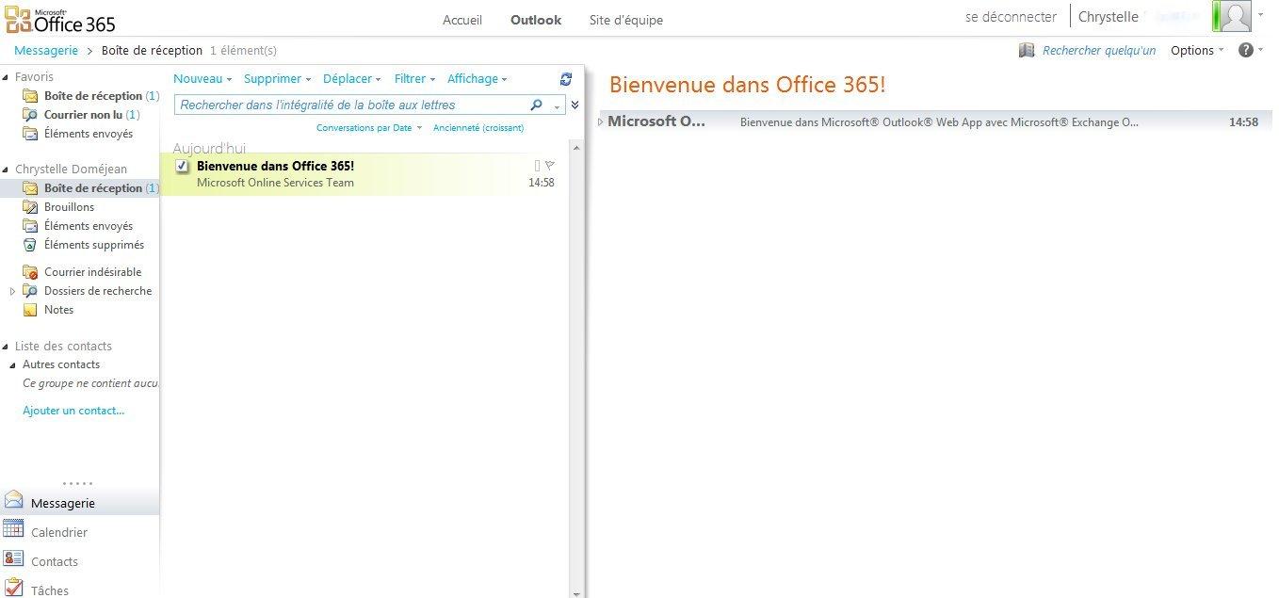Toggle Ancienneté (croissant) sort order
This screenshot has width=1279, height=598.
(x=478, y=127)
